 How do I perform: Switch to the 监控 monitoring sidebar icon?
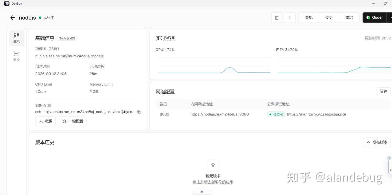pyautogui.click(x=16, y=56)
